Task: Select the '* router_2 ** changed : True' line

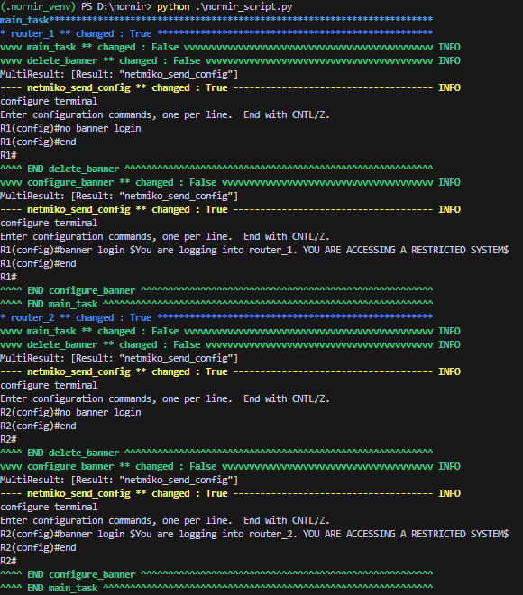Action: pyautogui.click(x=216, y=317)
